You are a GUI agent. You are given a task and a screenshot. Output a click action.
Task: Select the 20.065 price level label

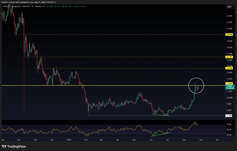[x=229, y=35]
